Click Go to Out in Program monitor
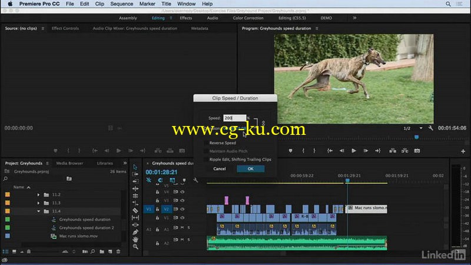 377,151
